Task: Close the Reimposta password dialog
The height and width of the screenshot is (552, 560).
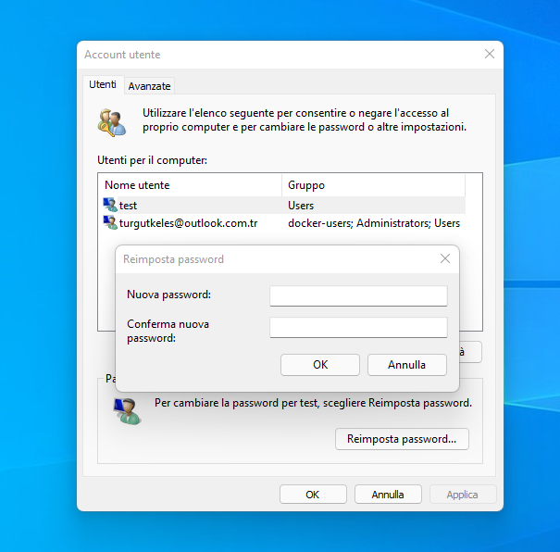Action: point(445,259)
